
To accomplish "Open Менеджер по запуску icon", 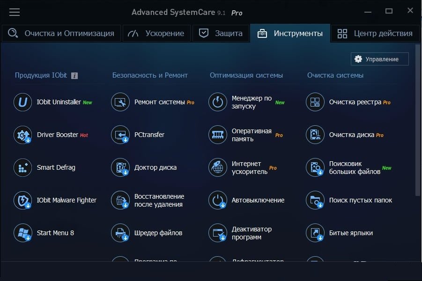I will (x=218, y=102).
